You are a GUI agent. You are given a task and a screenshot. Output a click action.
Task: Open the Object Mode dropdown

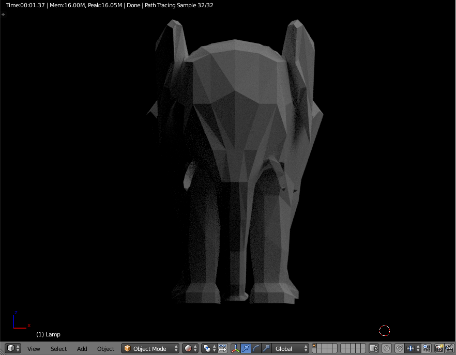pyautogui.click(x=150, y=348)
